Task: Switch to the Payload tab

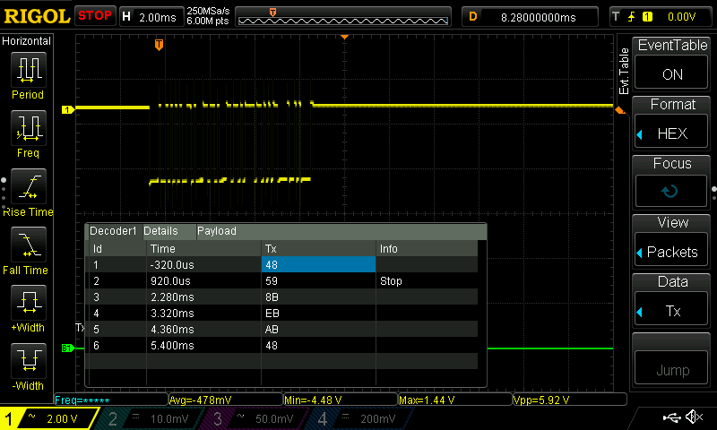Action: click(217, 231)
